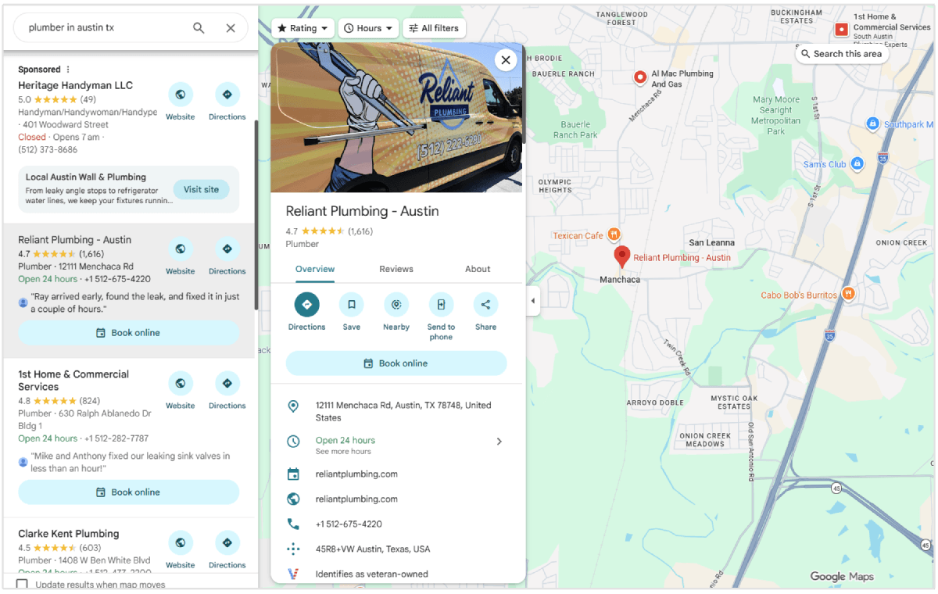Switch to the Reviews tab
This screenshot has width=938, height=594.
[396, 269]
